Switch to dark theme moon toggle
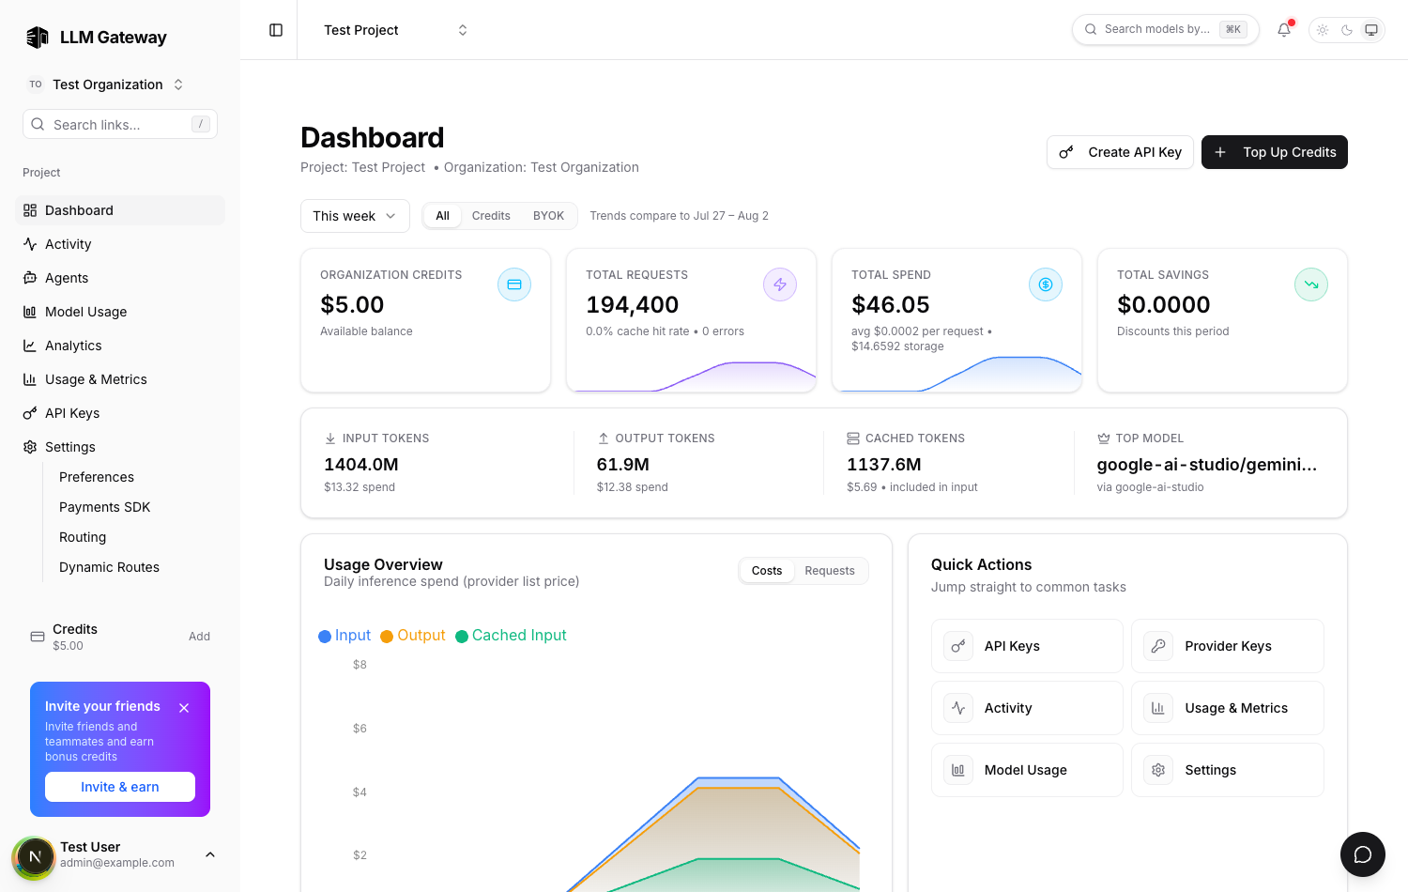The image size is (1408, 892). (1347, 30)
